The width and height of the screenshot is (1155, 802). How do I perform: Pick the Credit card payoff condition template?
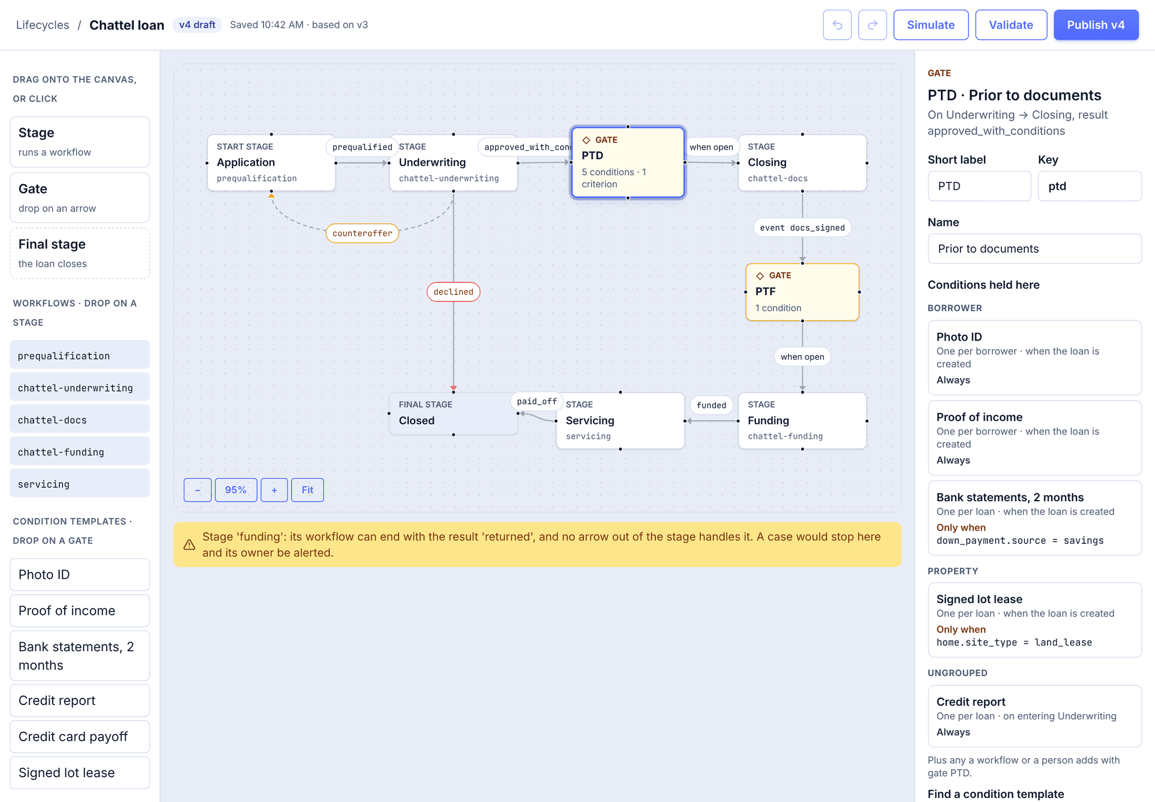click(x=80, y=736)
